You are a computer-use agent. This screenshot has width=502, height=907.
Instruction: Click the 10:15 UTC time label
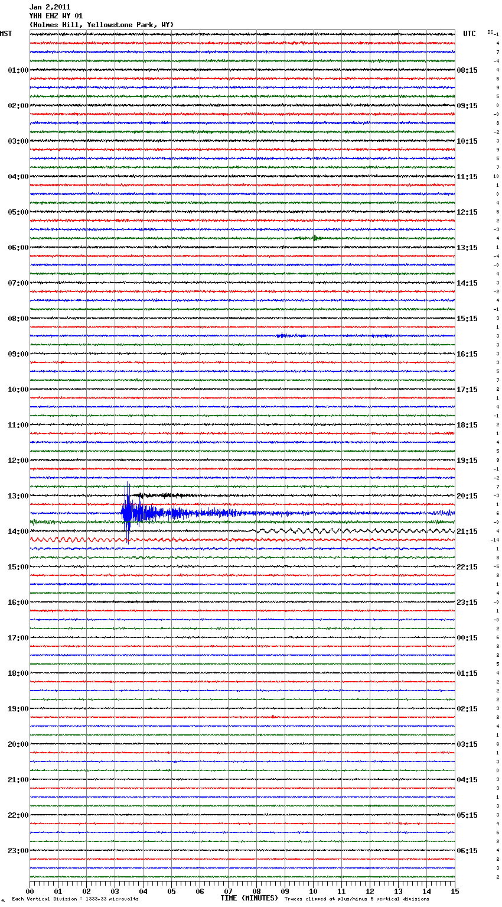coord(467,141)
